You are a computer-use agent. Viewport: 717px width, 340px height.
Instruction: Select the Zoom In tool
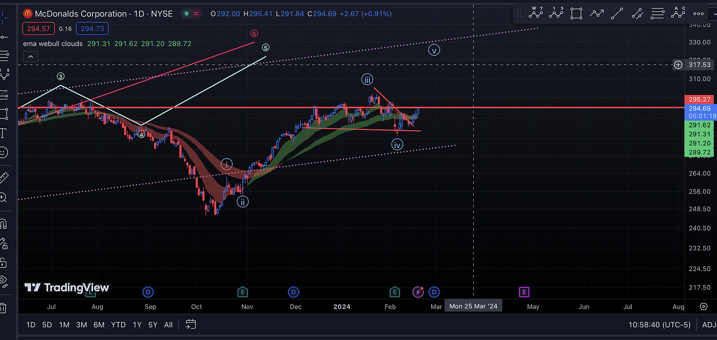2,198
